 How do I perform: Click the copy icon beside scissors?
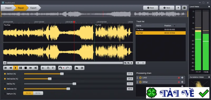tap(48, 68)
